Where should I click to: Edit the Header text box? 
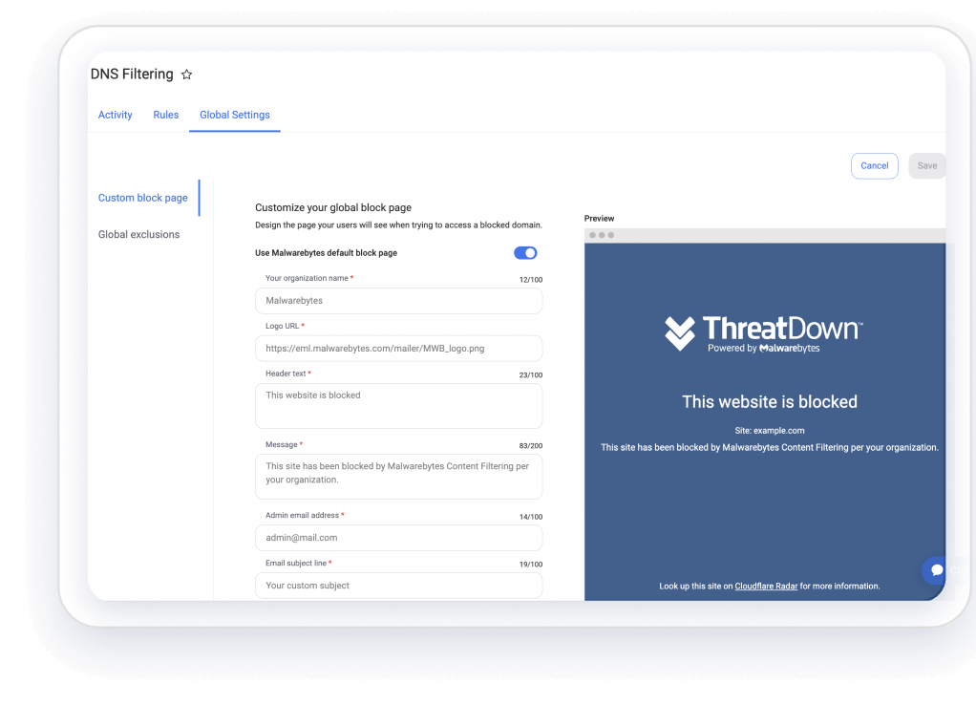(x=399, y=406)
